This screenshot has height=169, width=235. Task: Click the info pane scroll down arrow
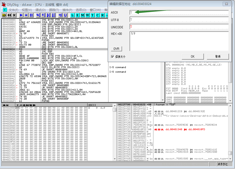[x=163, y=100]
